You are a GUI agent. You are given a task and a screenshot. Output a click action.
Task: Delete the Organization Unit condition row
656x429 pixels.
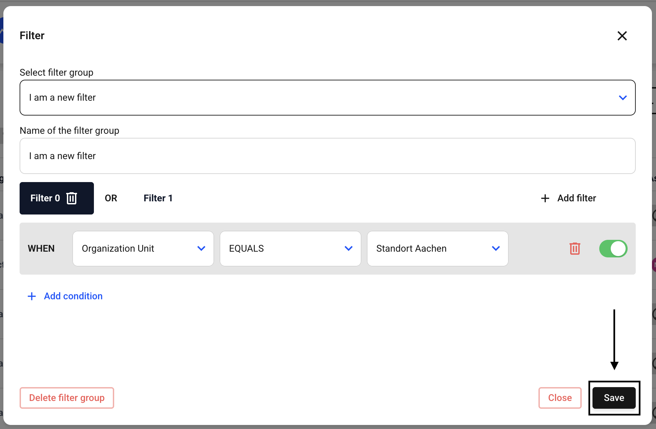point(575,249)
